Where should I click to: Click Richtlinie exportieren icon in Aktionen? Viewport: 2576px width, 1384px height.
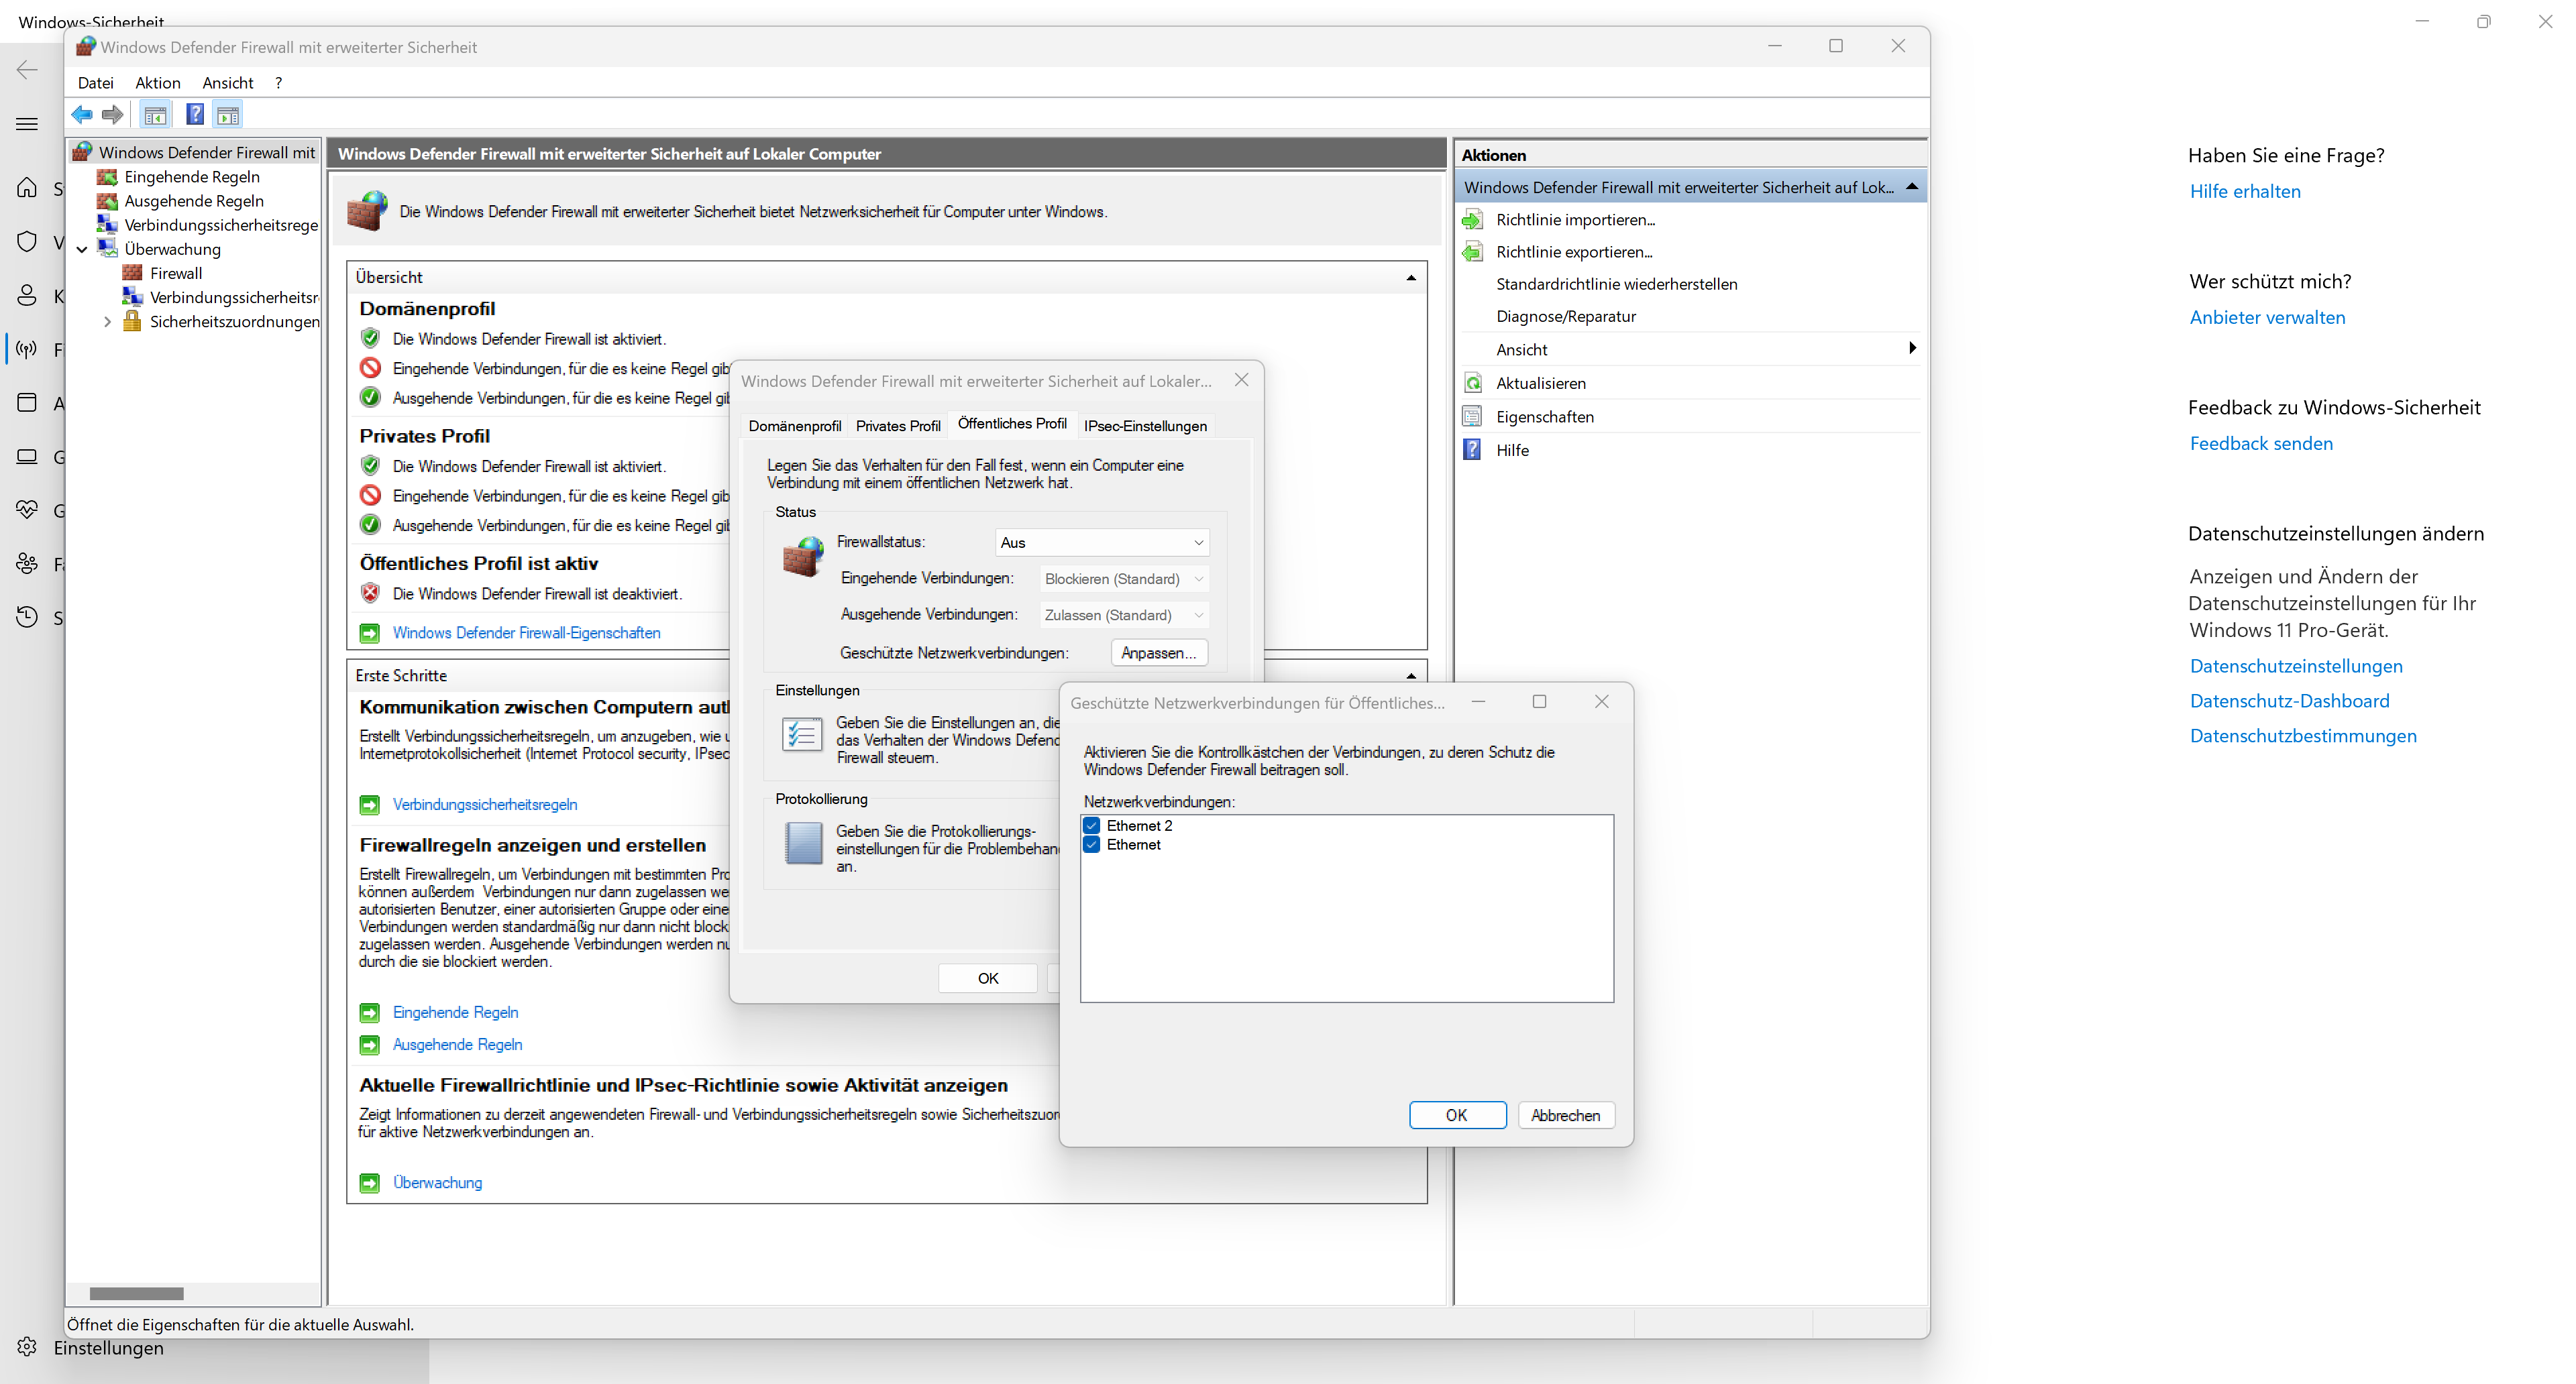pyautogui.click(x=1472, y=252)
